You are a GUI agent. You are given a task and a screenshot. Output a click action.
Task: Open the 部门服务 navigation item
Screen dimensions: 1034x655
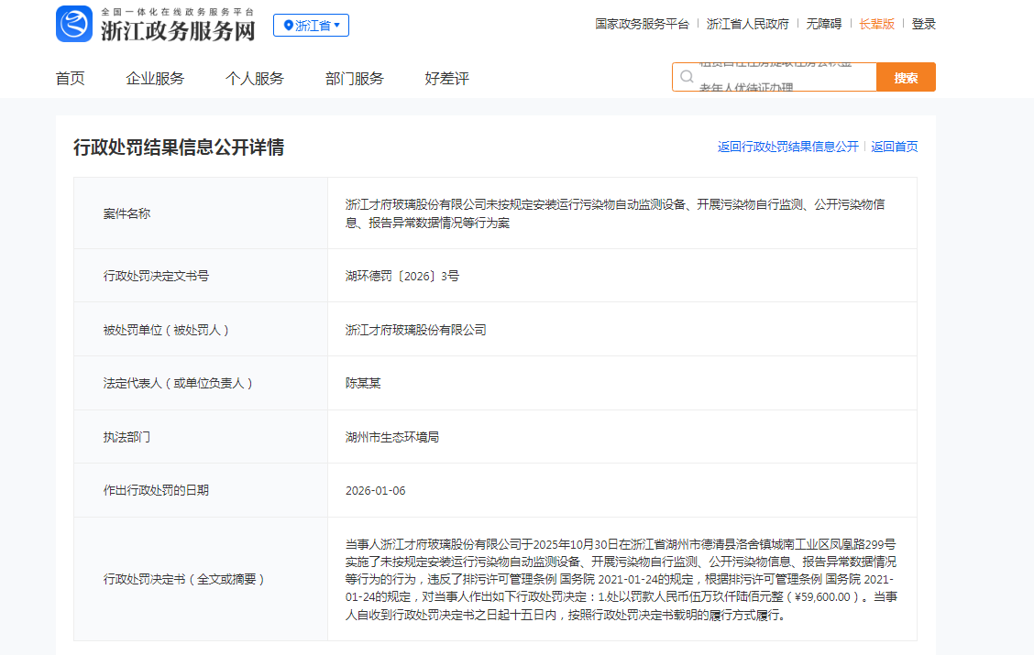pyautogui.click(x=355, y=79)
